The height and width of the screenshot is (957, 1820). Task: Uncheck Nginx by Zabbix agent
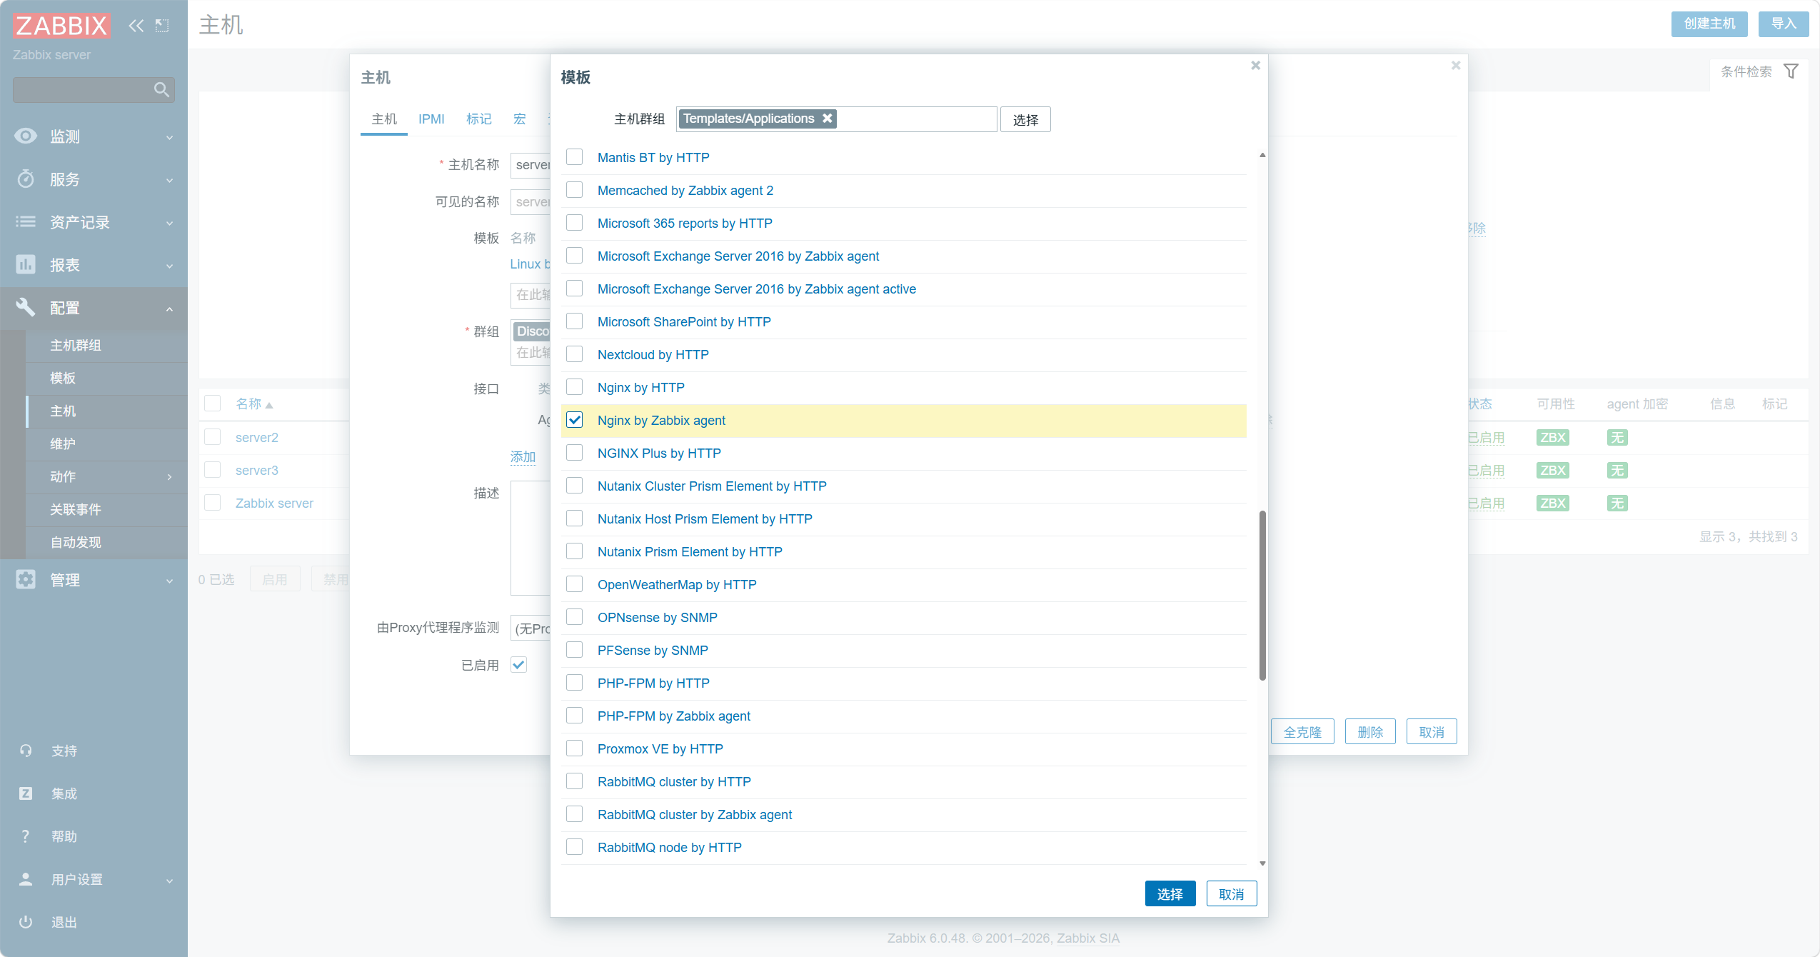[x=575, y=420]
